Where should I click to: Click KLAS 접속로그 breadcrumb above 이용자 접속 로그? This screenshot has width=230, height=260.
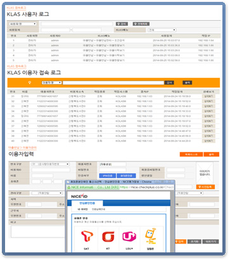(x=16, y=67)
